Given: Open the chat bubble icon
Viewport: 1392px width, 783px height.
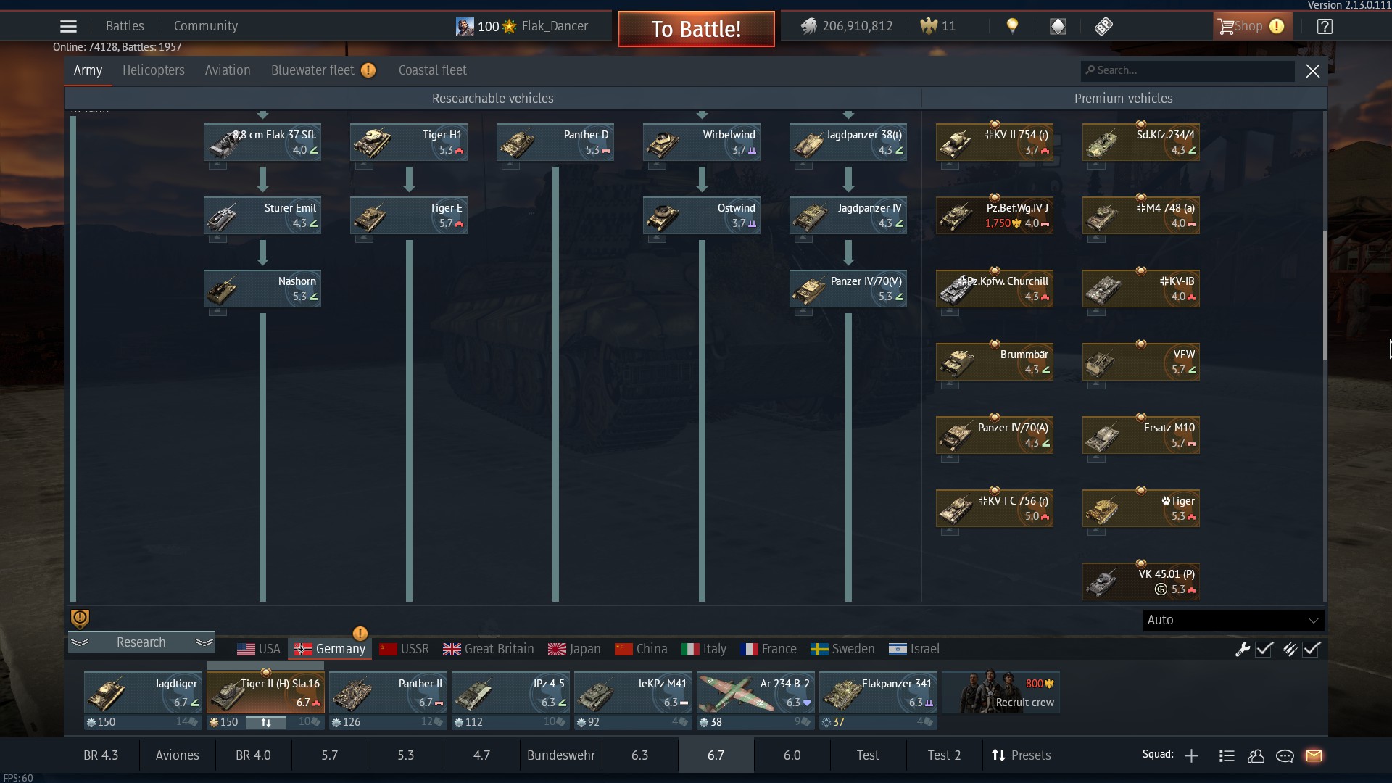Looking at the screenshot, I should pyautogui.click(x=1285, y=755).
